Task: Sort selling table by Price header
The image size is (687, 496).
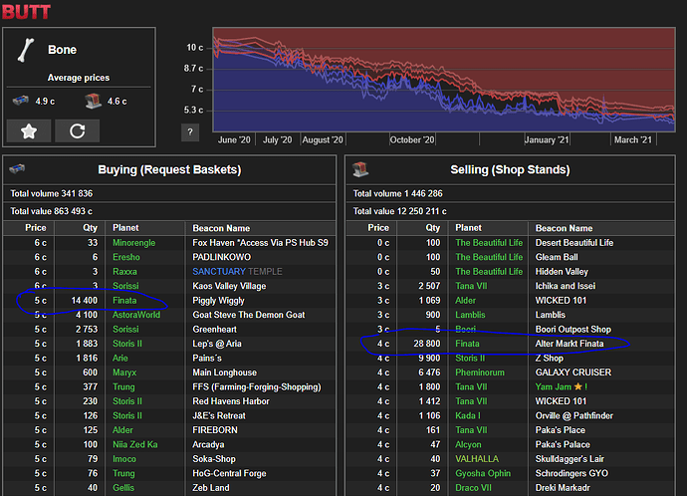Action: [x=378, y=228]
